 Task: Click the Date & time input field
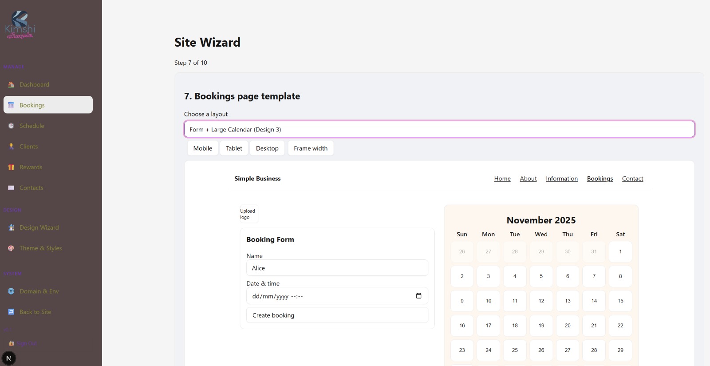(x=337, y=296)
